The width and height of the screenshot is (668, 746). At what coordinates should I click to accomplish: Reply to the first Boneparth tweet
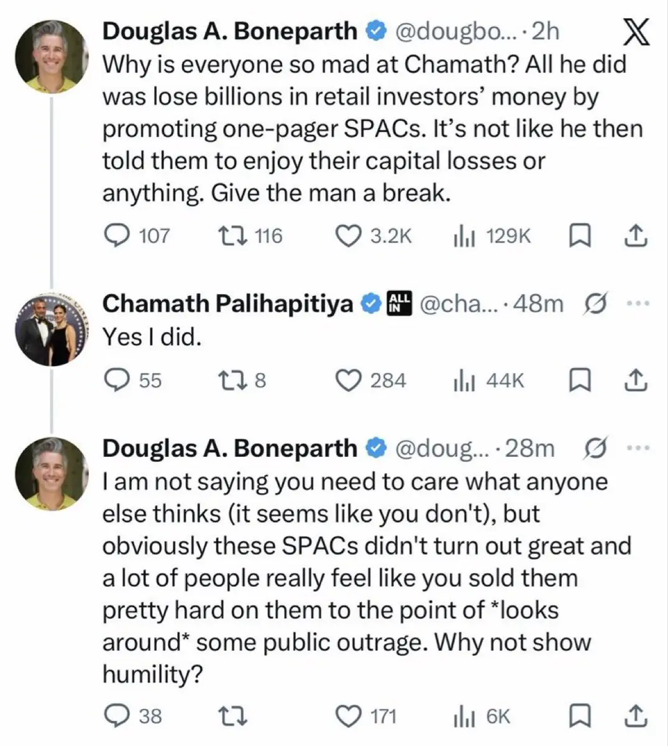[x=115, y=236]
